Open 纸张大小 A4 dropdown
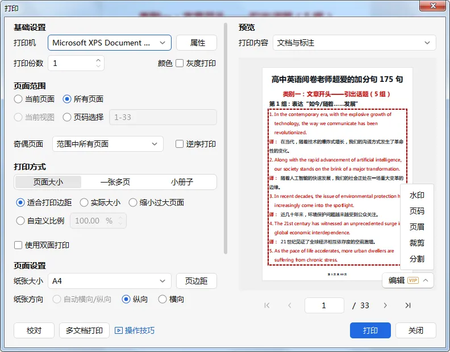The image size is (450, 352). pyautogui.click(x=110, y=281)
